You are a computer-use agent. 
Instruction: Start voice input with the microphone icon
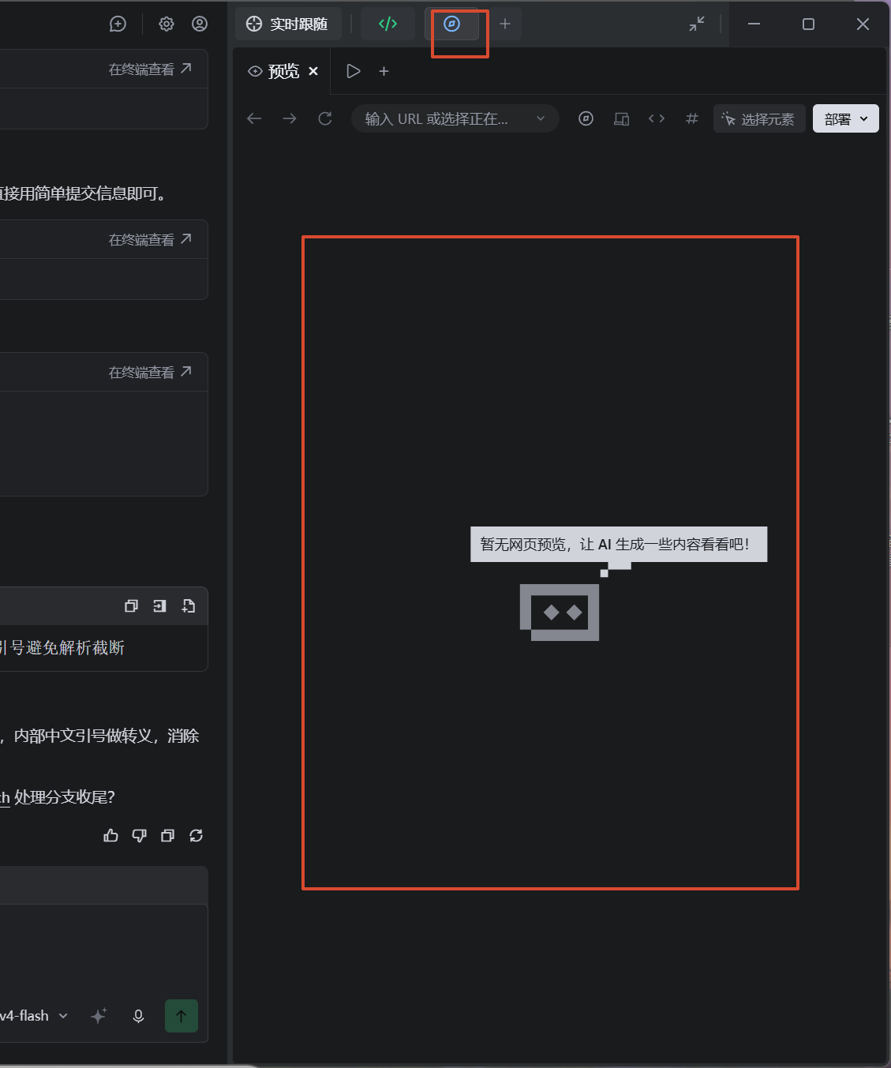click(138, 1016)
